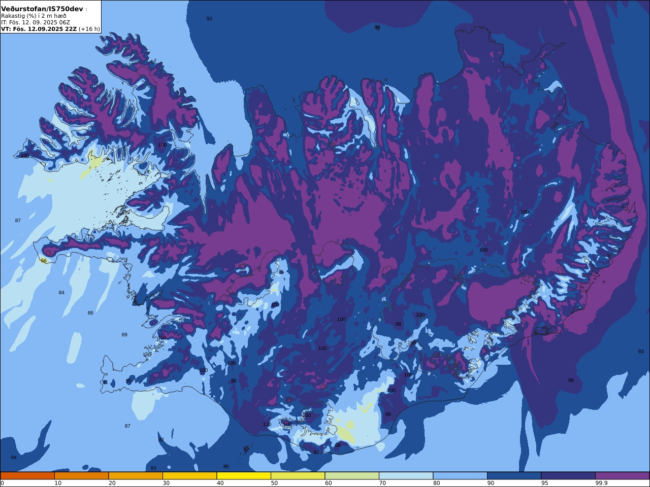The image size is (650, 487).
Task: Pick the purple above-99.9 legend swatch
Action: coord(622,476)
